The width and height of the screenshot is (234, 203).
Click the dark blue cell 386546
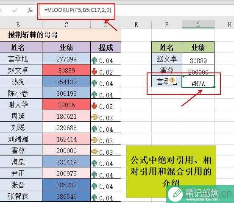[67, 196]
